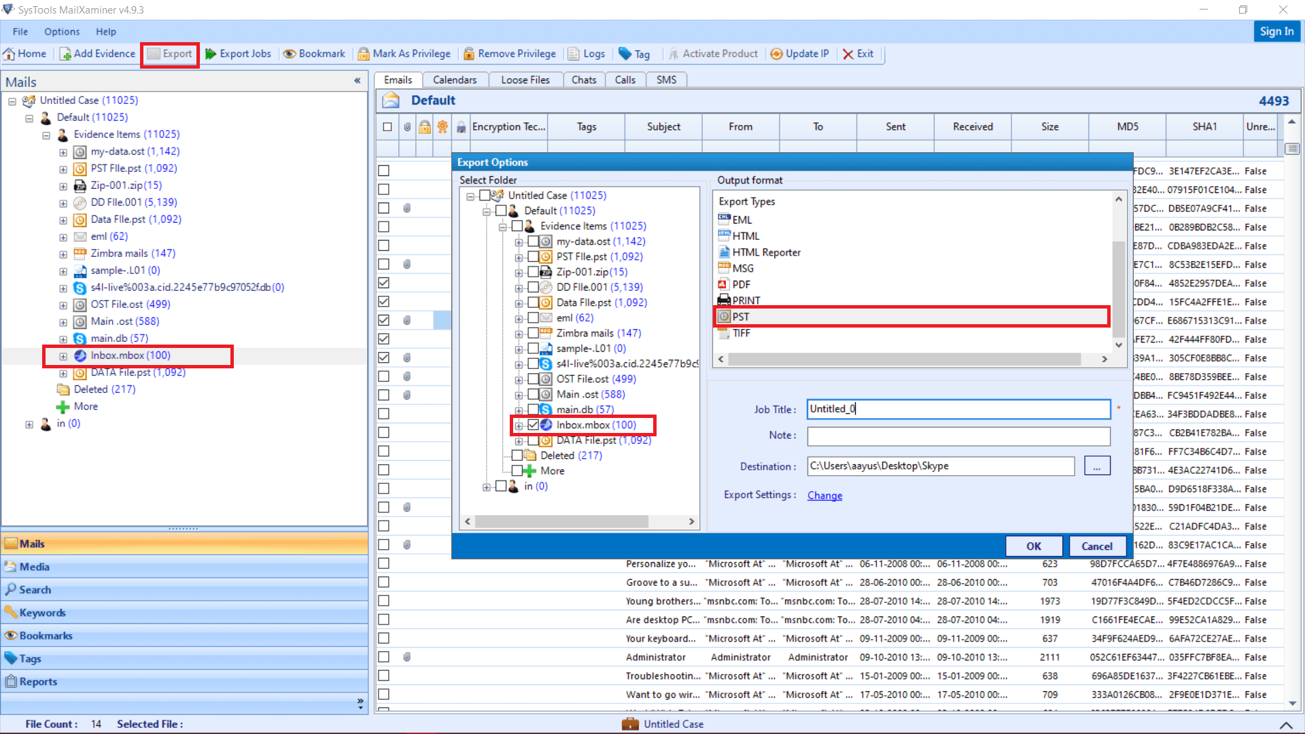This screenshot has width=1305, height=734.
Task: Open the Bookmarks sidebar section
Action: pos(184,635)
